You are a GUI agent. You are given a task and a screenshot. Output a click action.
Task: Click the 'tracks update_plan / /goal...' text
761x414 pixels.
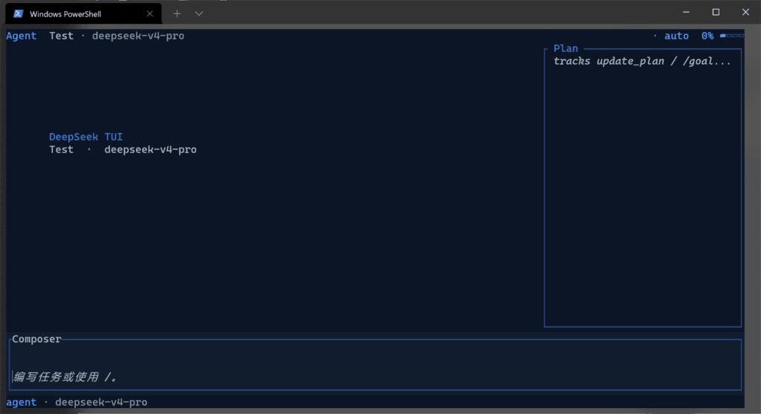click(x=642, y=61)
